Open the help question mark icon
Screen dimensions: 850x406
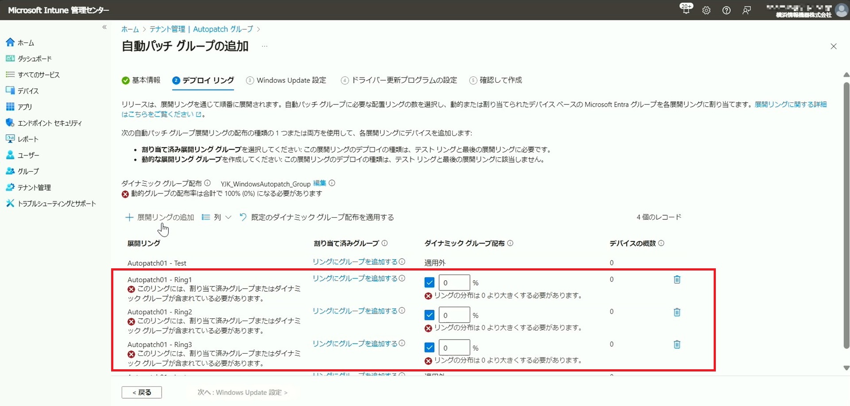pos(726,10)
